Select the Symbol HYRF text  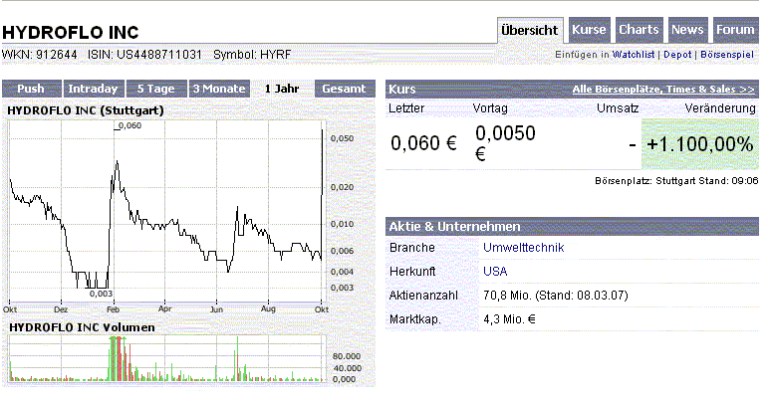(x=252, y=55)
